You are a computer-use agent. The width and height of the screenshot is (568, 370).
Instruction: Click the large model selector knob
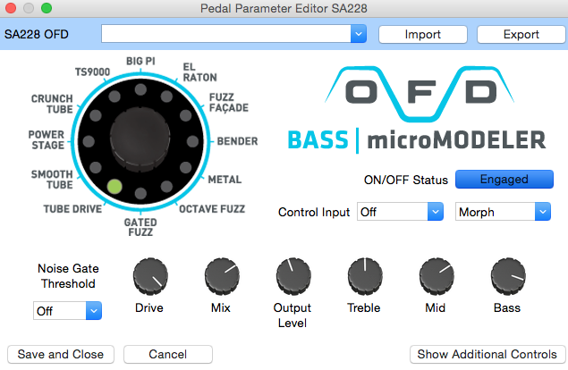140,139
